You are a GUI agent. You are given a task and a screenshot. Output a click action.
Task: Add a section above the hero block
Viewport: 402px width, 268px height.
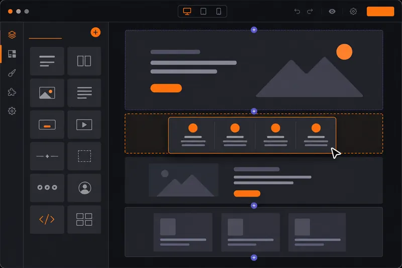point(254,30)
